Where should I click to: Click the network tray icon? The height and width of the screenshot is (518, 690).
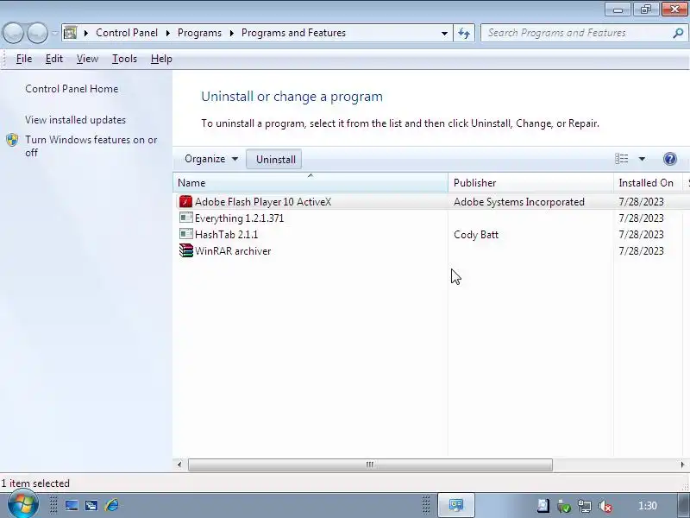(x=585, y=506)
